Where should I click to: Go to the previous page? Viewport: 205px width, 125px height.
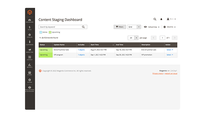click(154, 38)
